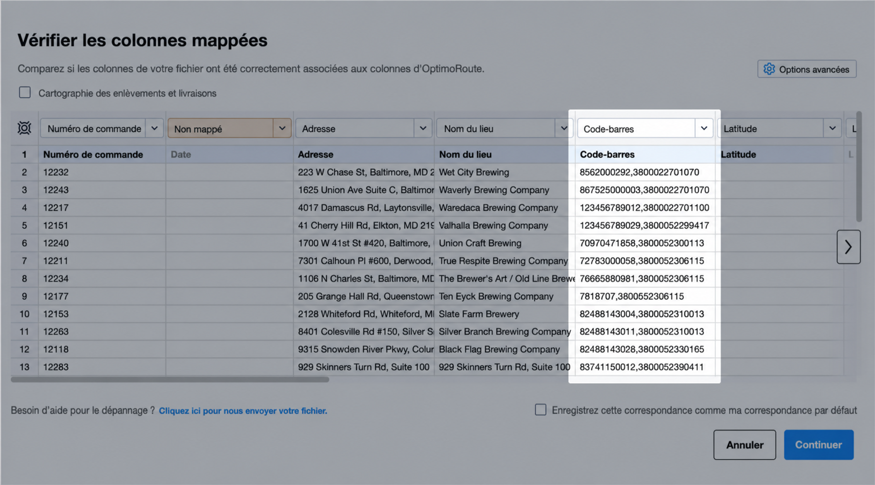Click the Continuer button
Image resolution: width=875 pixels, height=485 pixels.
coord(819,445)
